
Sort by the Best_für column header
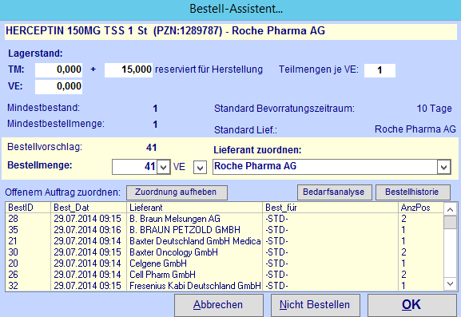pos(331,208)
